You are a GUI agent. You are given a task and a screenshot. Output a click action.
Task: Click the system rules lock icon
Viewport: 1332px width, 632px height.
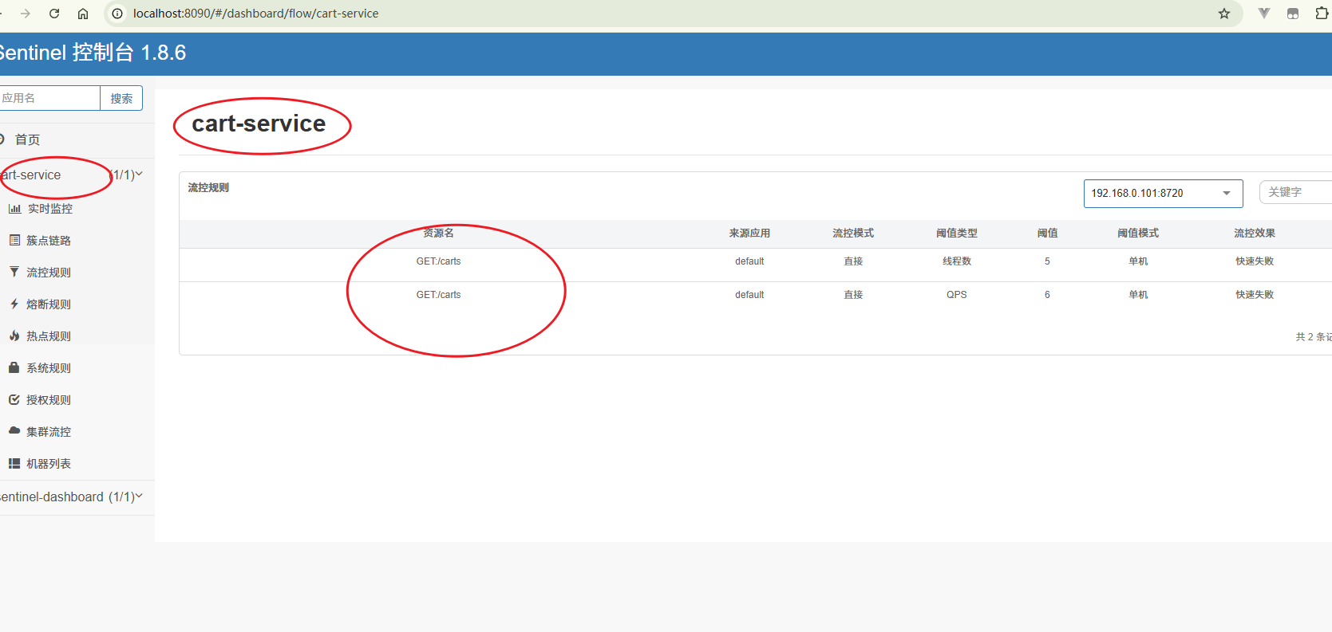[14, 367]
